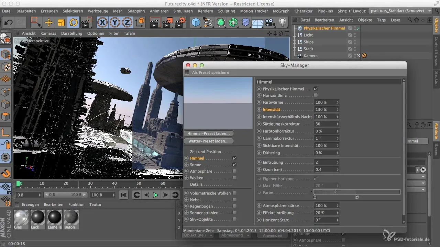Render the active view
440x247 pixels.
click(x=155, y=23)
